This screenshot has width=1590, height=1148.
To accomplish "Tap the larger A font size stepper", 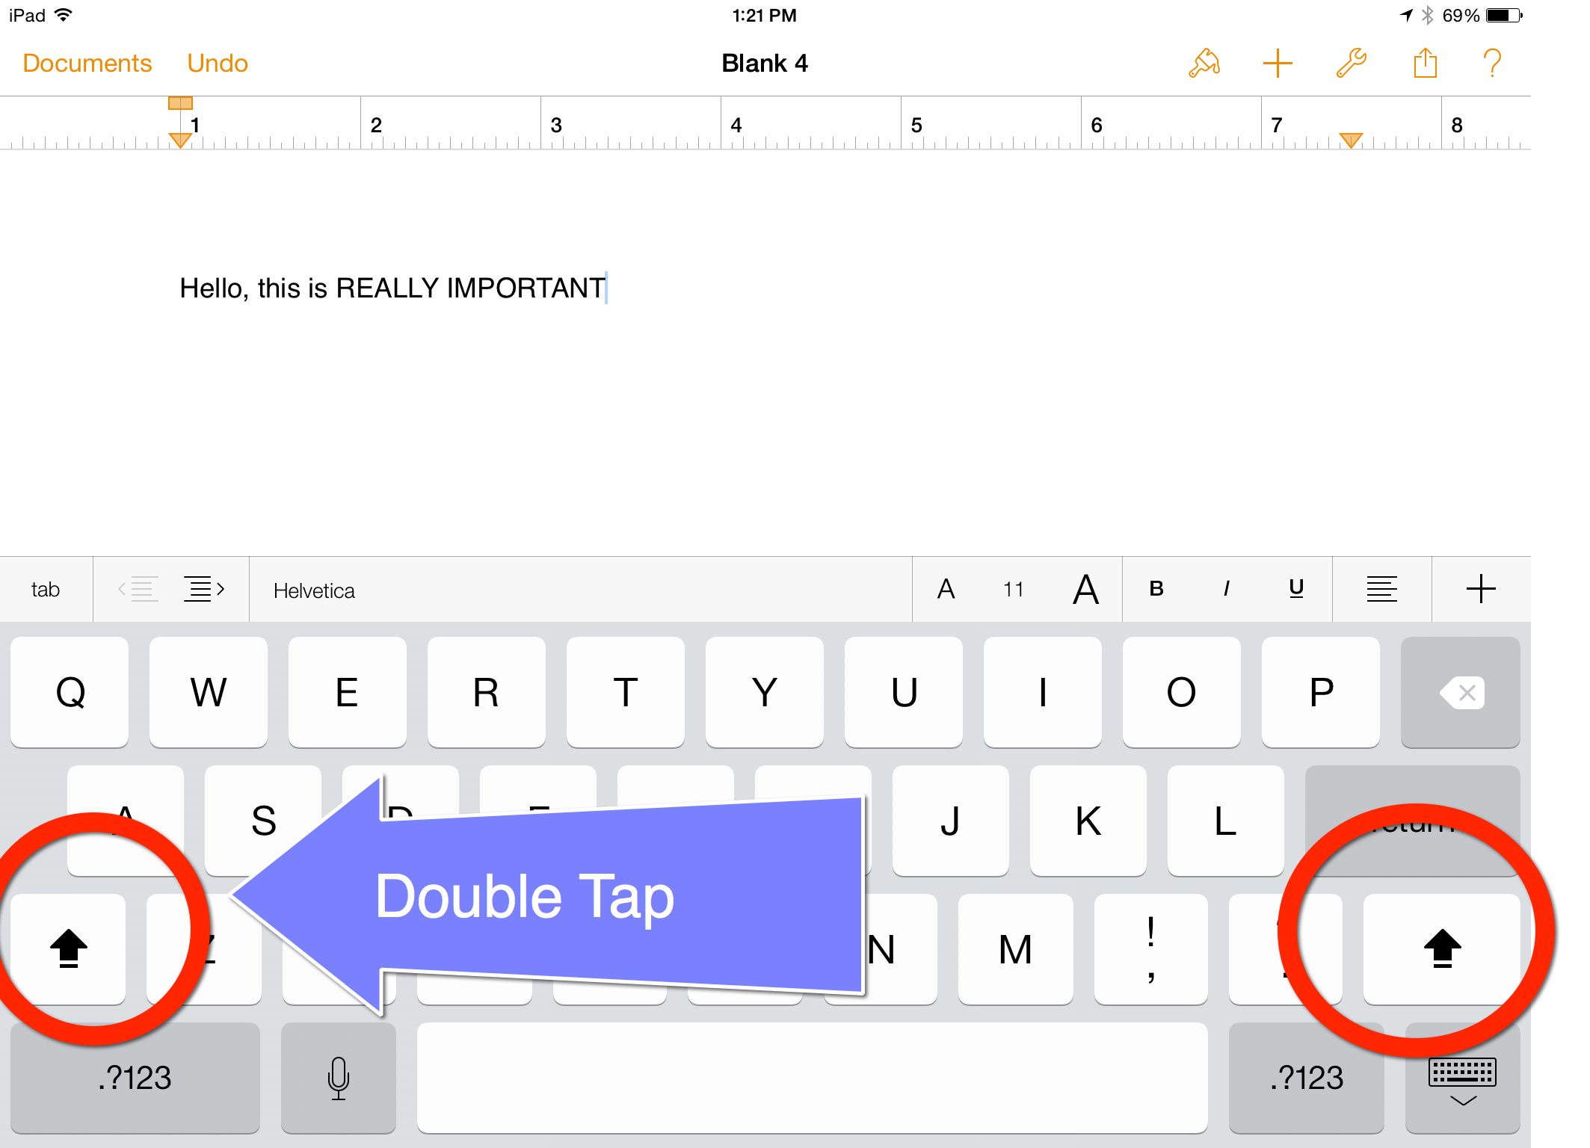I will coord(1085,590).
